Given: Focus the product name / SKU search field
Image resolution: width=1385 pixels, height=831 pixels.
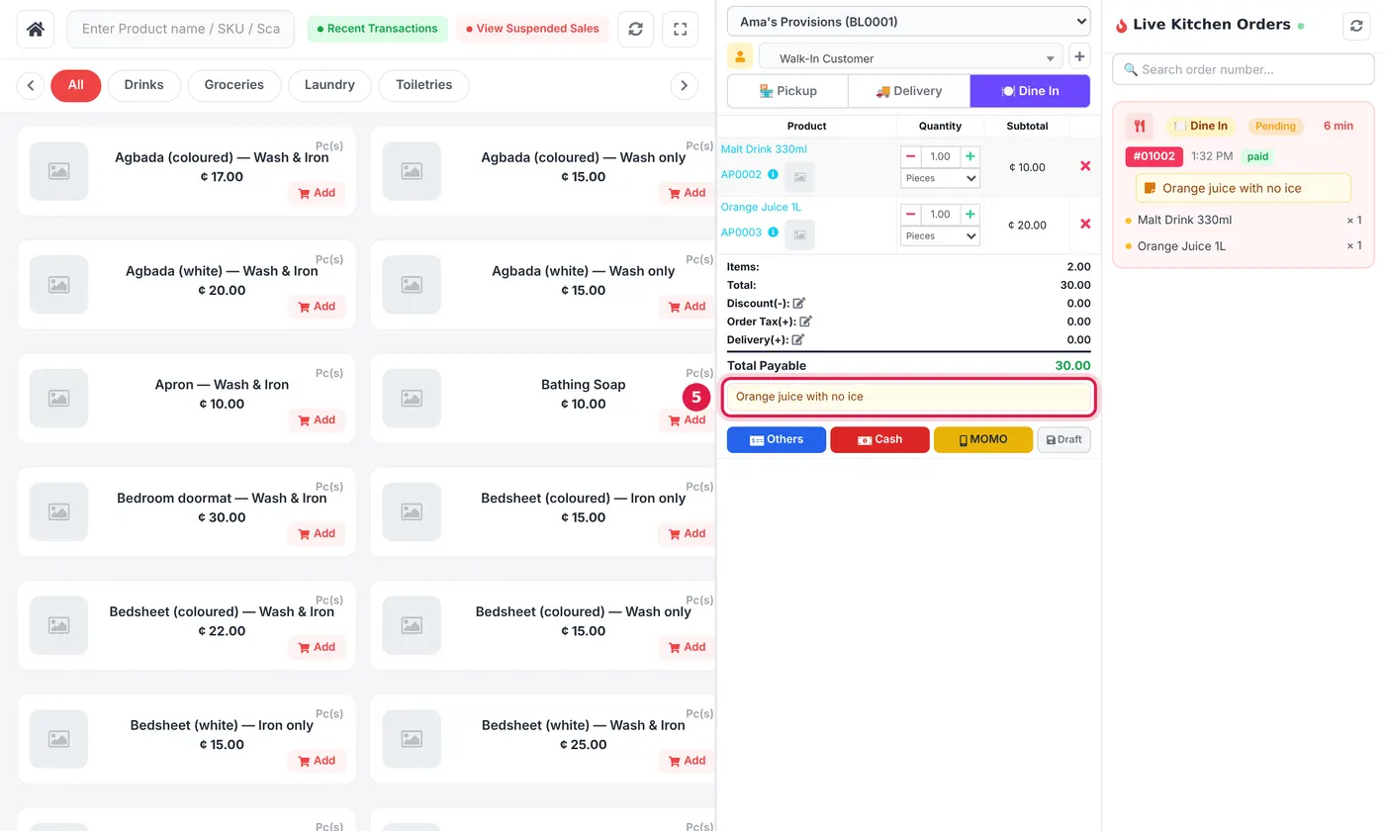Looking at the screenshot, I should pos(181,30).
